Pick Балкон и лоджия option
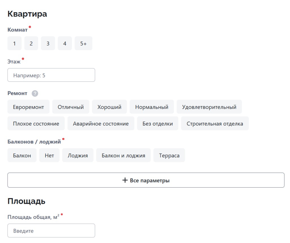 point(123,155)
